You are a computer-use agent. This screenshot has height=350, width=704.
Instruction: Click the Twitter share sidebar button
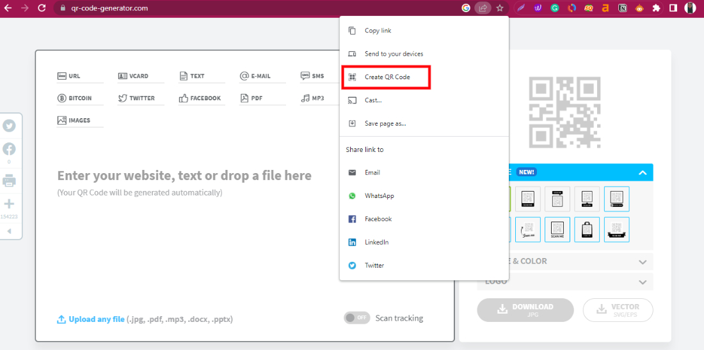pyautogui.click(x=9, y=126)
